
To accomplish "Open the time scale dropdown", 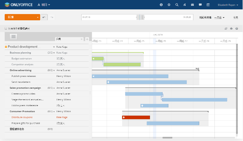I will coord(219,18).
